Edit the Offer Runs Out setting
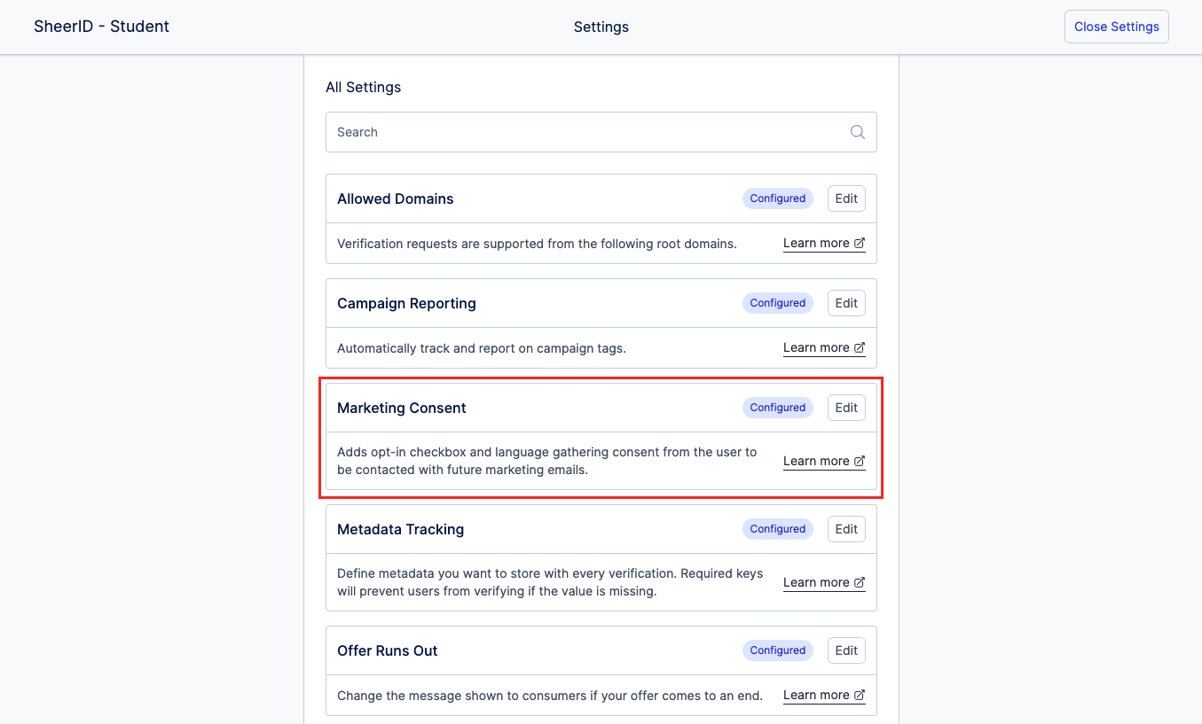 [846, 650]
